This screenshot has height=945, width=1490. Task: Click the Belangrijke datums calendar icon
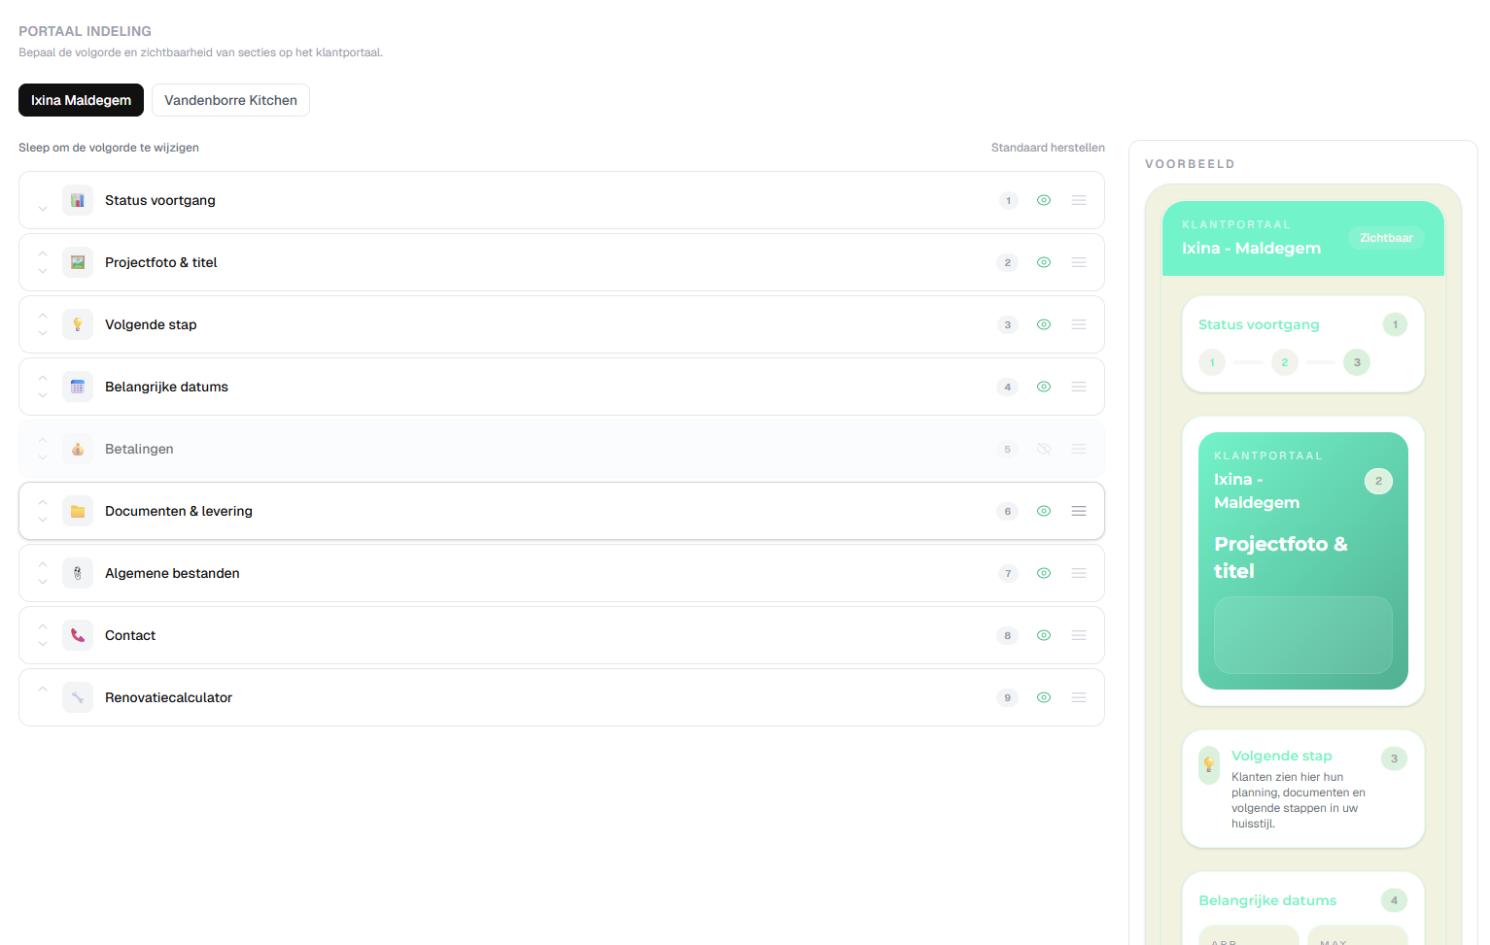click(x=78, y=387)
